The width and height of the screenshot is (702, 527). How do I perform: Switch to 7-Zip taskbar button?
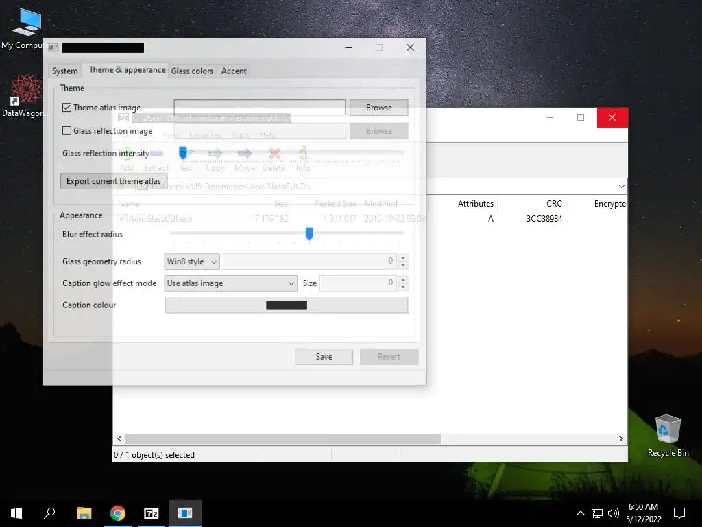pyautogui.click(x=152, y=513)
